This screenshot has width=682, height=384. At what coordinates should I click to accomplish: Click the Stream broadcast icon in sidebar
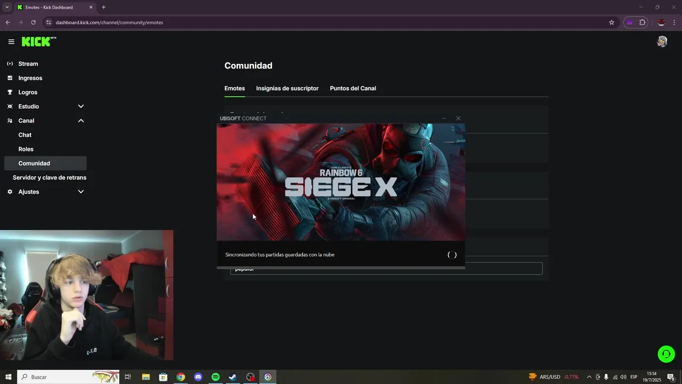pyautogui.click(x=10, y=63)
